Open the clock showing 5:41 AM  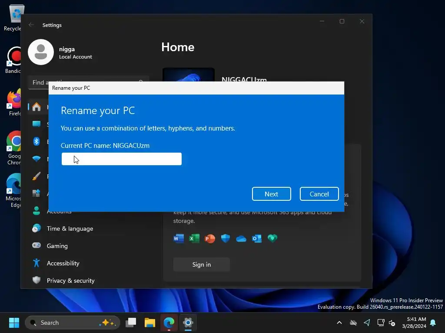pos(414,323)
